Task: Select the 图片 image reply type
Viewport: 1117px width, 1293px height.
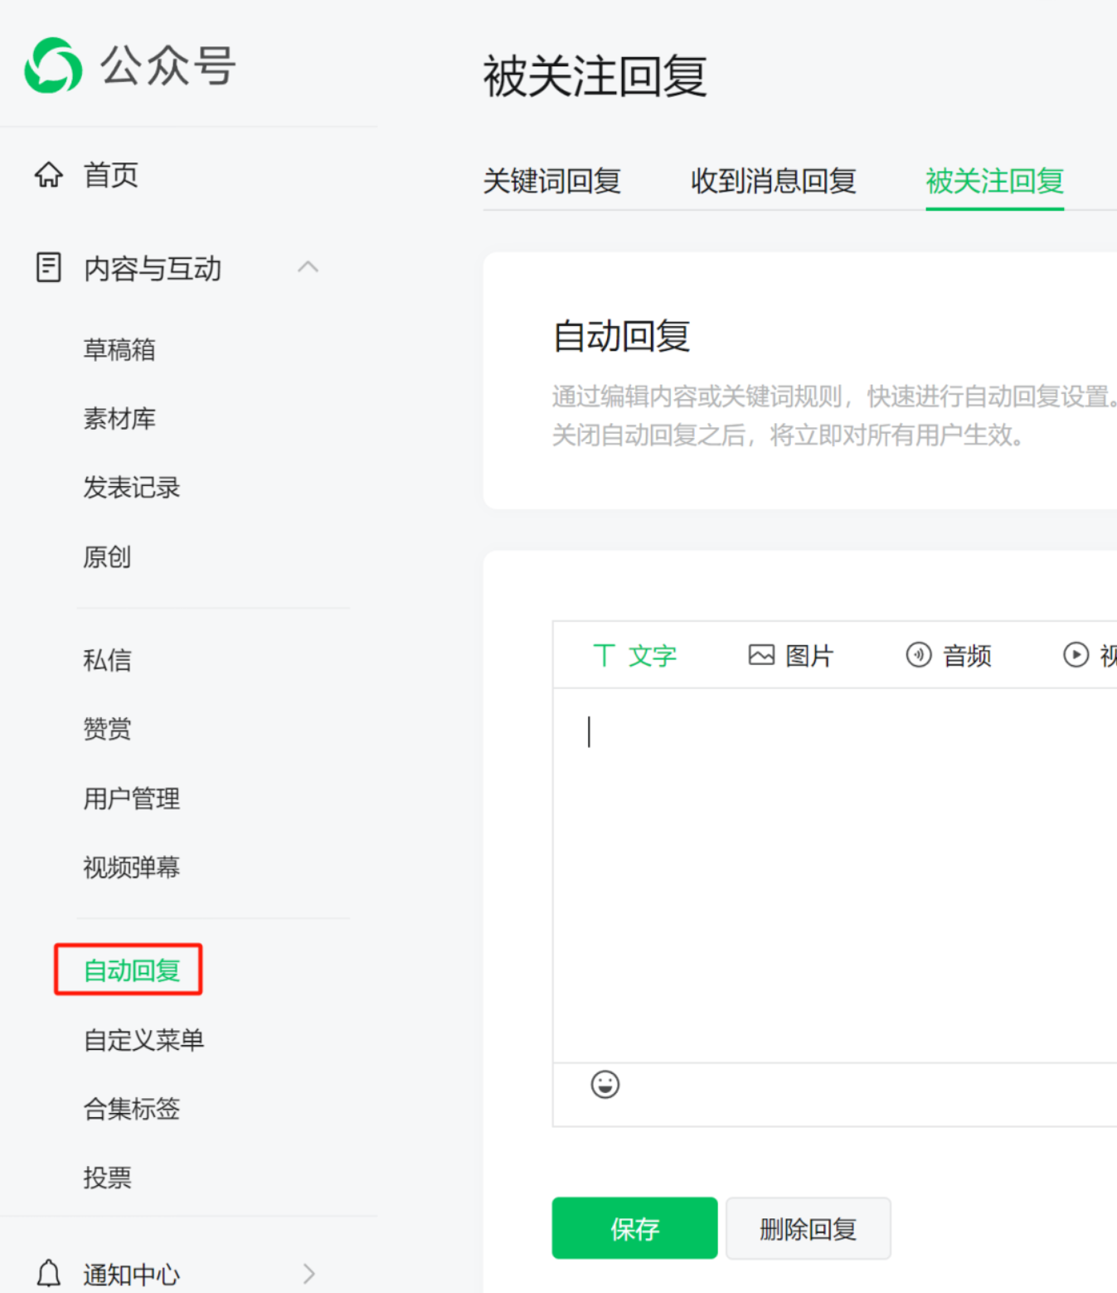Action: point(791,655)
